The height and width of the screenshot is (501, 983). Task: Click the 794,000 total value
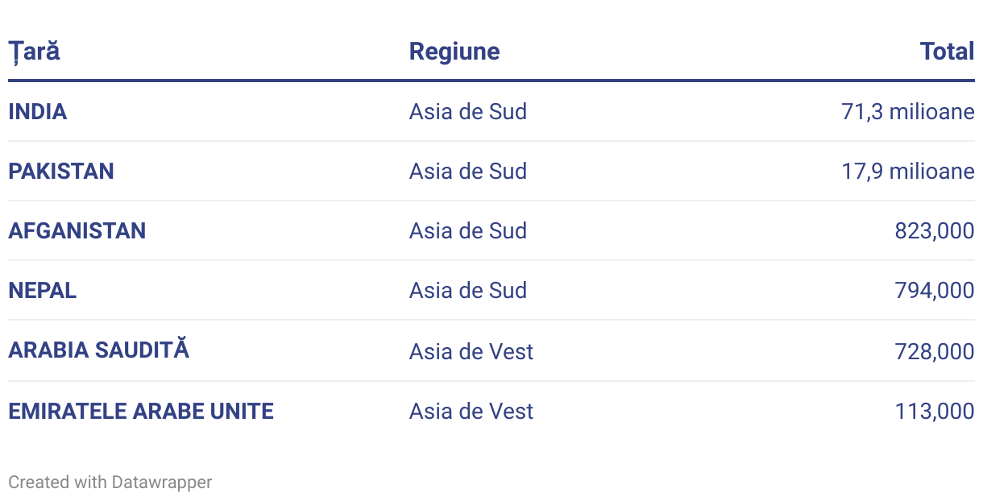click(x=934, y=290)
